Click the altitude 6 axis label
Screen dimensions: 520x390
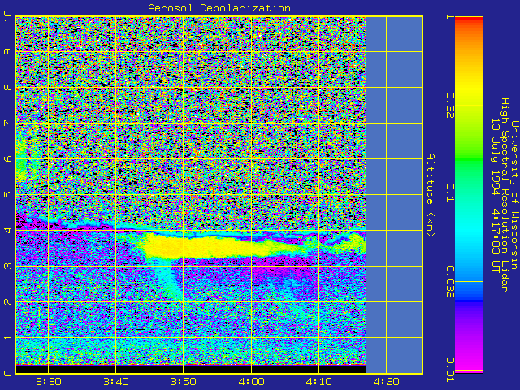pos(7,159)
